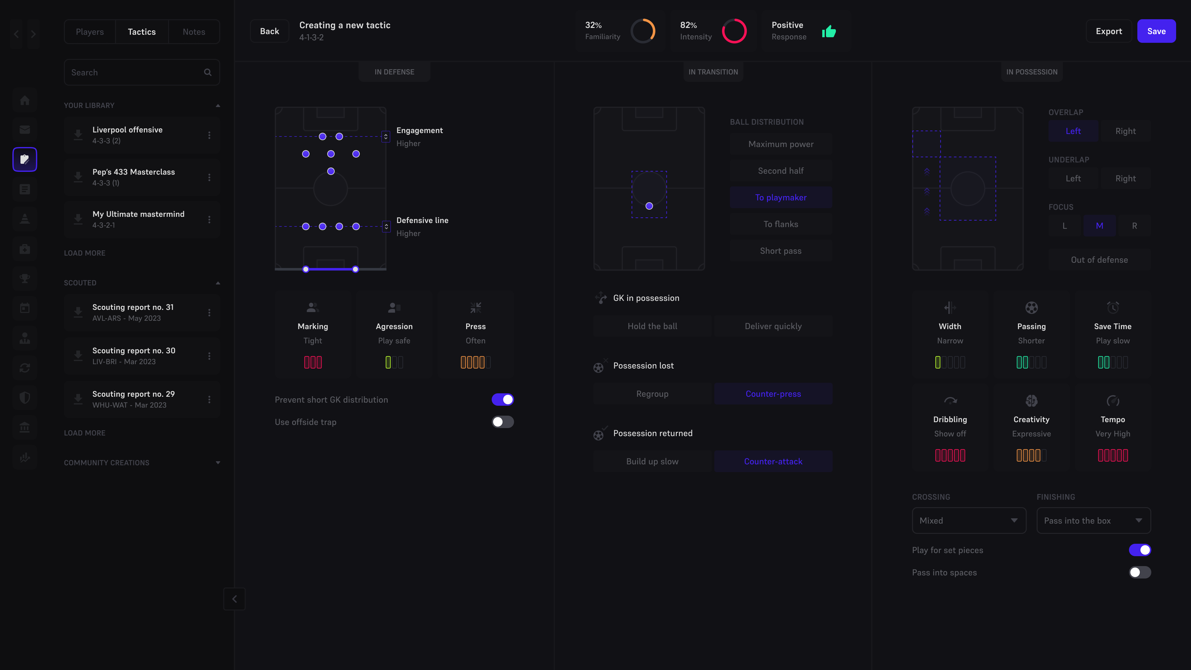Open the Crossing Mixed dropdown
This screenshot has height=670, width=1191.
pyautogui.click(x=969, y=521)
